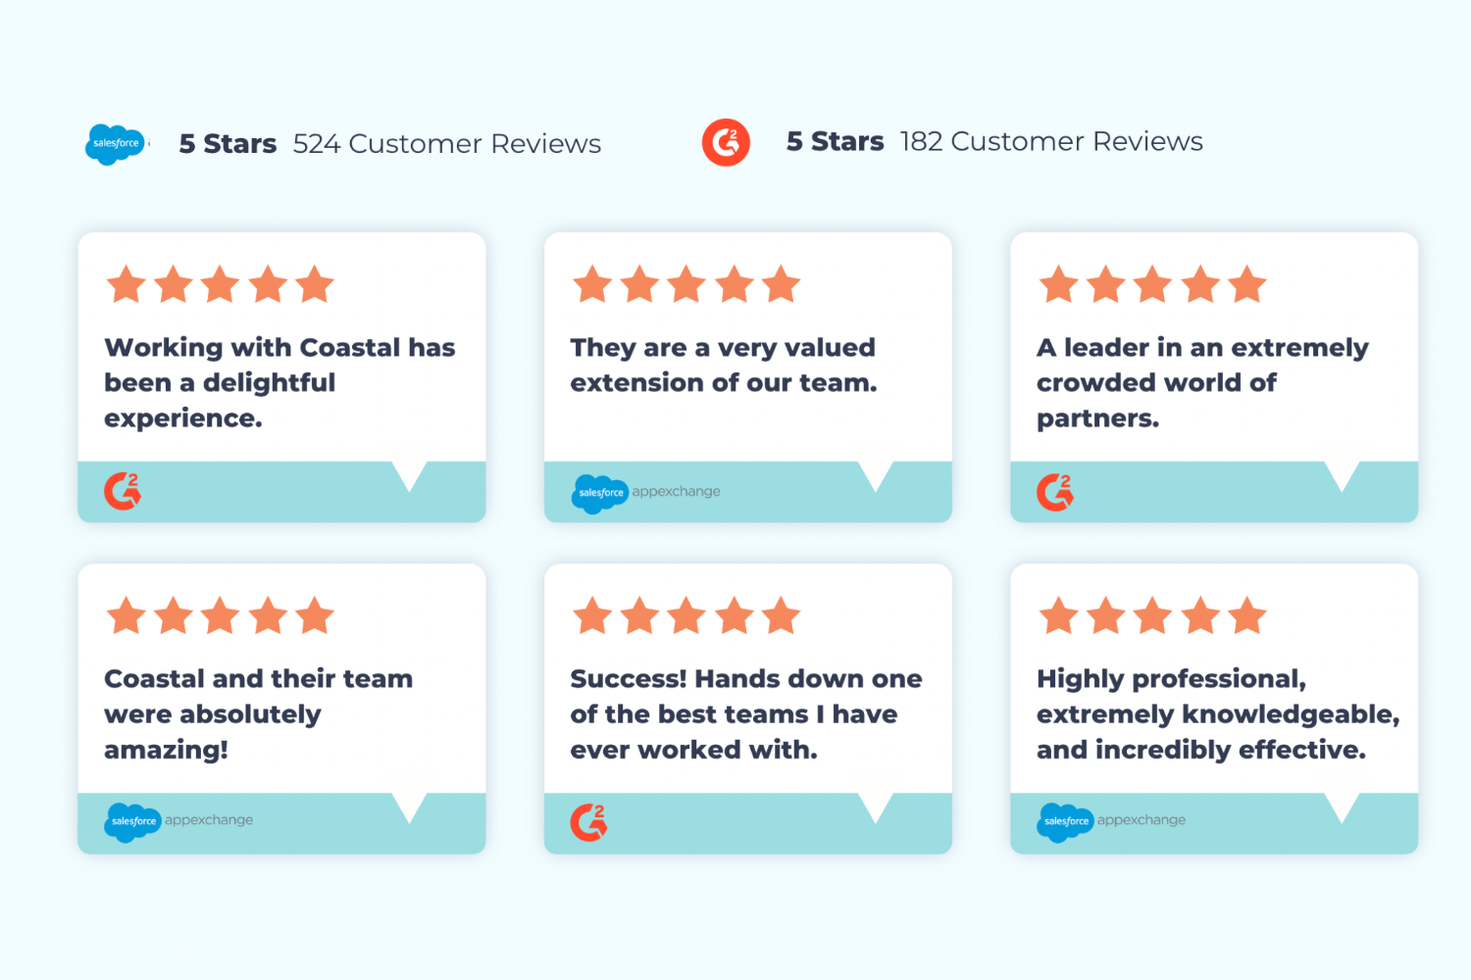The height and width of the screenshot is (980, 1471).
Task: Open the '182 Customer Reviews' link
Action: 1051,142
